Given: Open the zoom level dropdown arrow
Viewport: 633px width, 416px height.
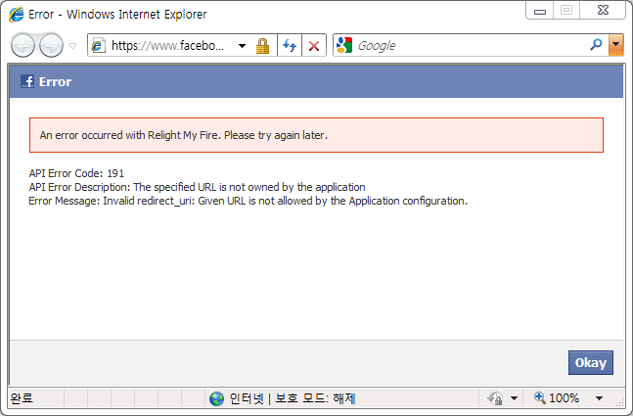Looking at the screenshot, I should click(599, 398).
